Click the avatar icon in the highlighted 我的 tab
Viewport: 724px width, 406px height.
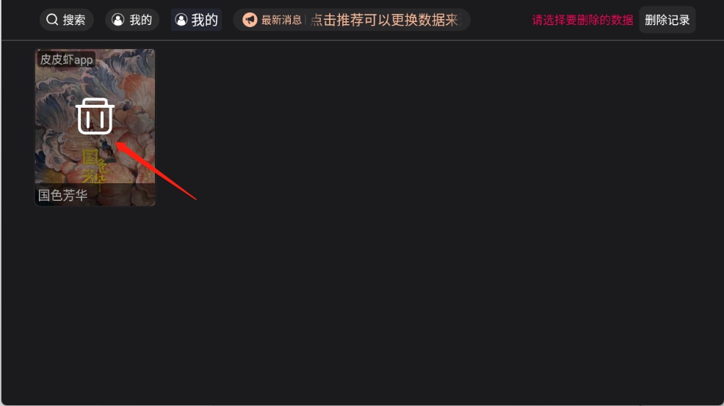tap(181, 20)
